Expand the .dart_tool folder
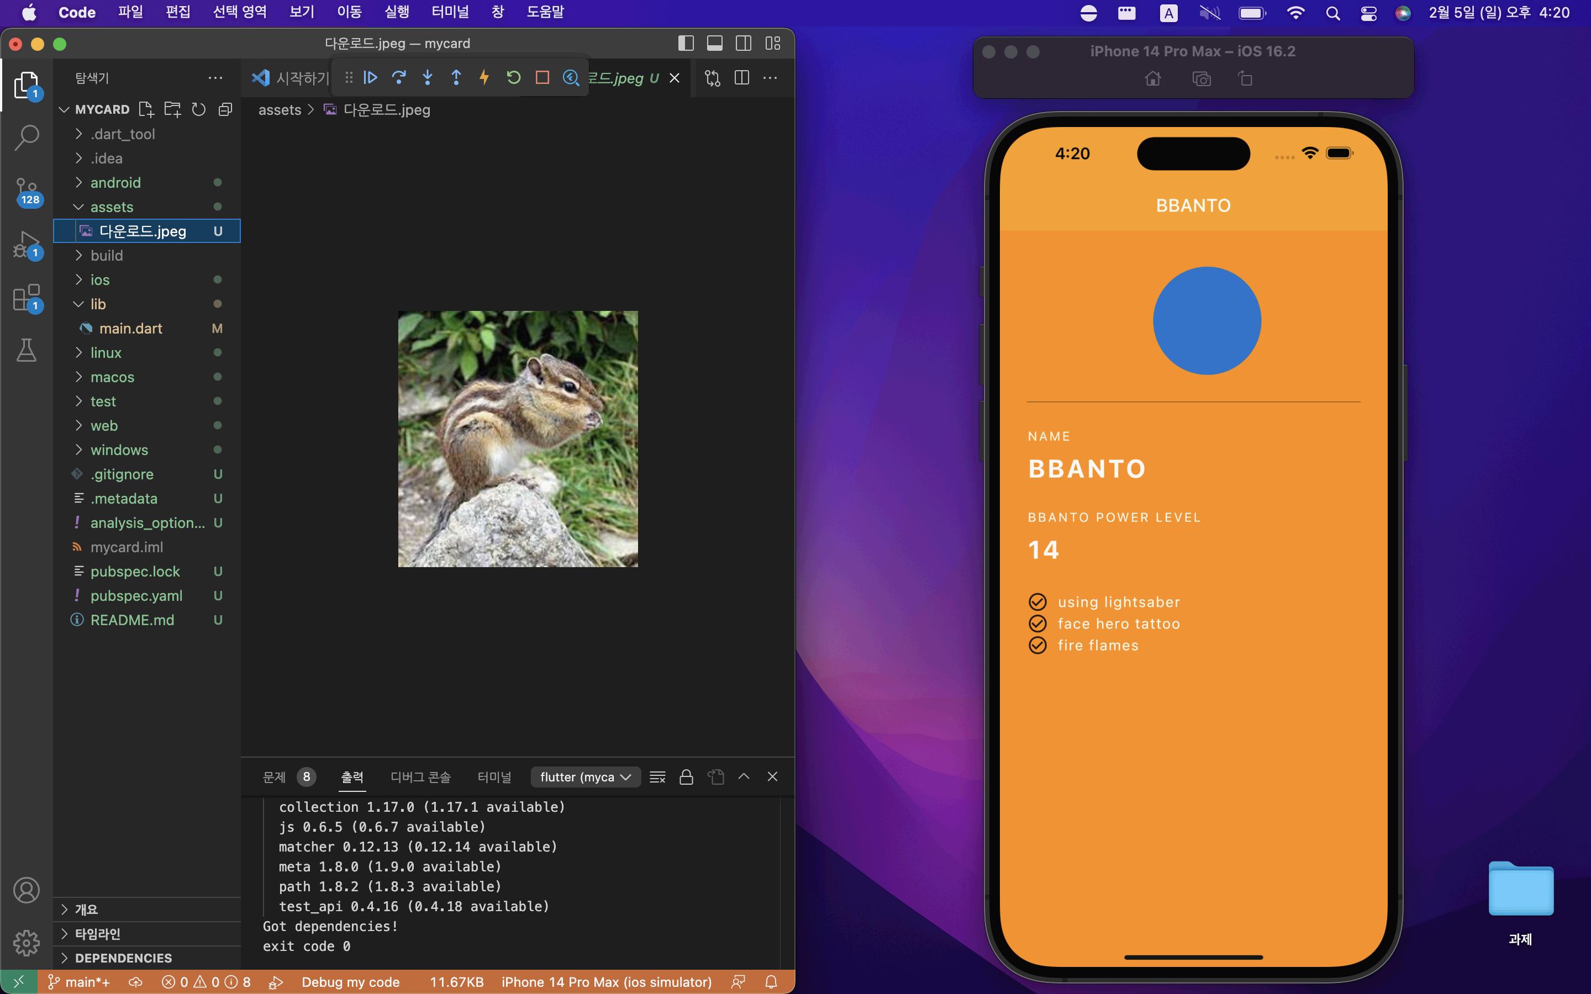This screenshot has height=994, width=1591. 146,134
